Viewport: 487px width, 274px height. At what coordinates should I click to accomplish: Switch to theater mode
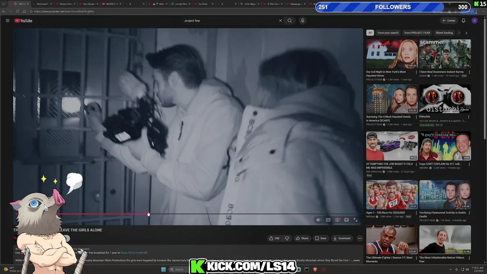[x=346, y=220]
